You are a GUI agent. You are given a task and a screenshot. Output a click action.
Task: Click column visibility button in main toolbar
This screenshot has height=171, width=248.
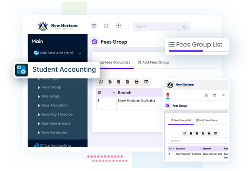point(146,82)
